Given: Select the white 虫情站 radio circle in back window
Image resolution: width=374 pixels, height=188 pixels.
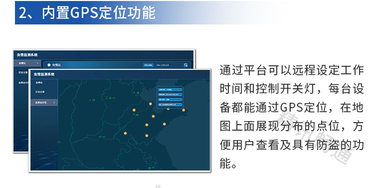Looking at the screenshot, I should 49,65.
